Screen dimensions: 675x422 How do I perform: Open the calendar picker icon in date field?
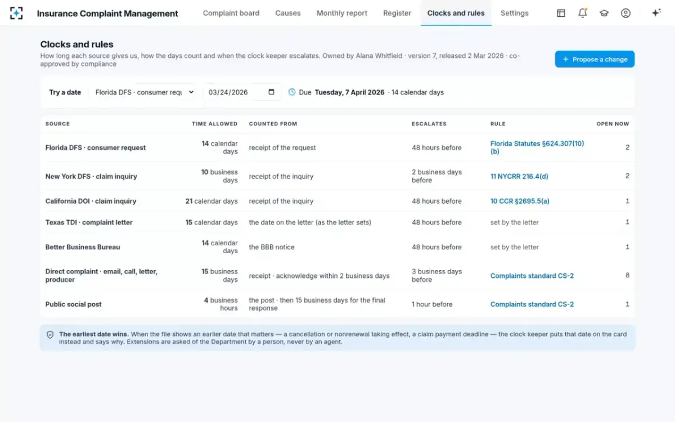click(272, 92)
